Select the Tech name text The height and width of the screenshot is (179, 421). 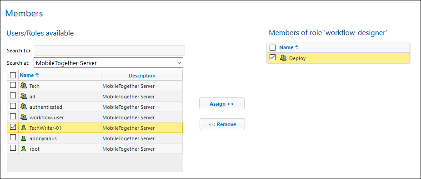pos(35,86)
